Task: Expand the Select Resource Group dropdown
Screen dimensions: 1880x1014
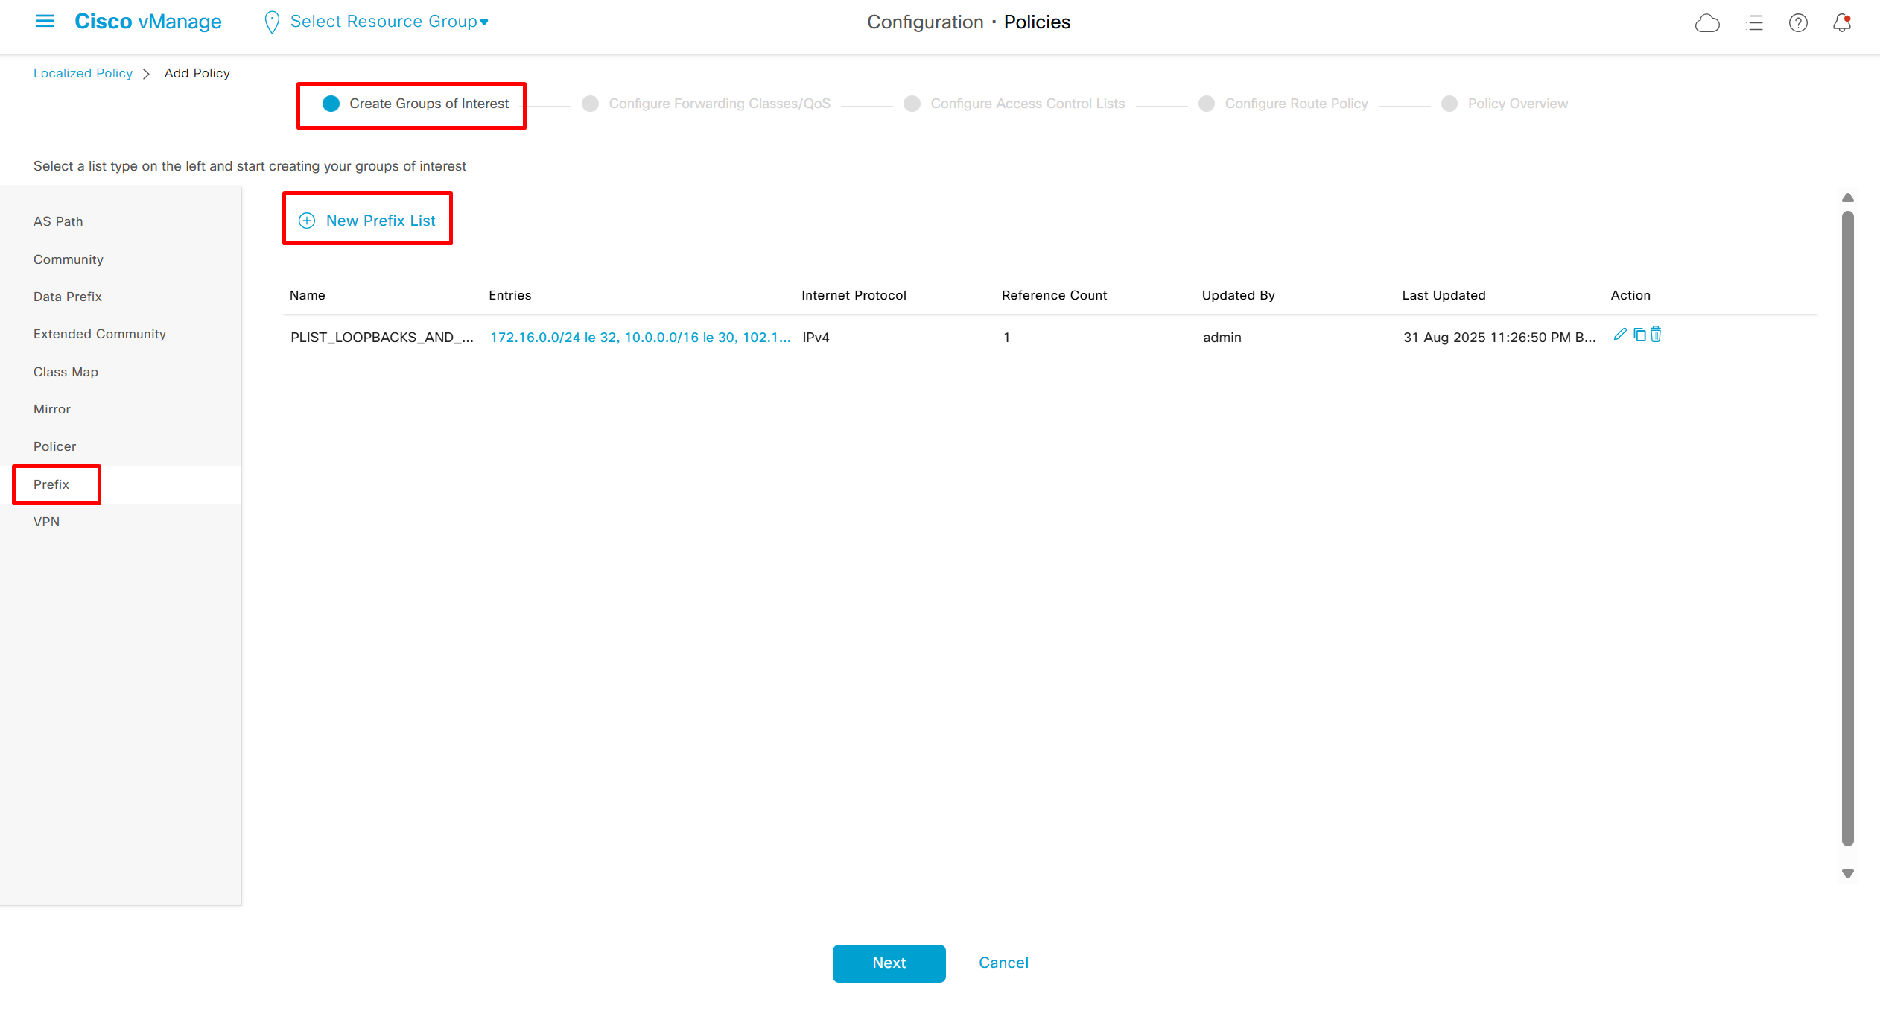Action: coord(388,22)
